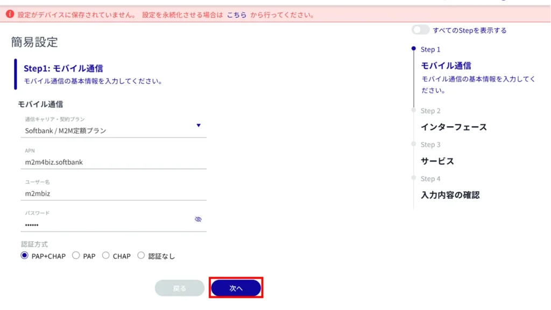Click the Softbank / M2M定額プラン combo box
Screen dimensions: 551x310
pos(108,131)
